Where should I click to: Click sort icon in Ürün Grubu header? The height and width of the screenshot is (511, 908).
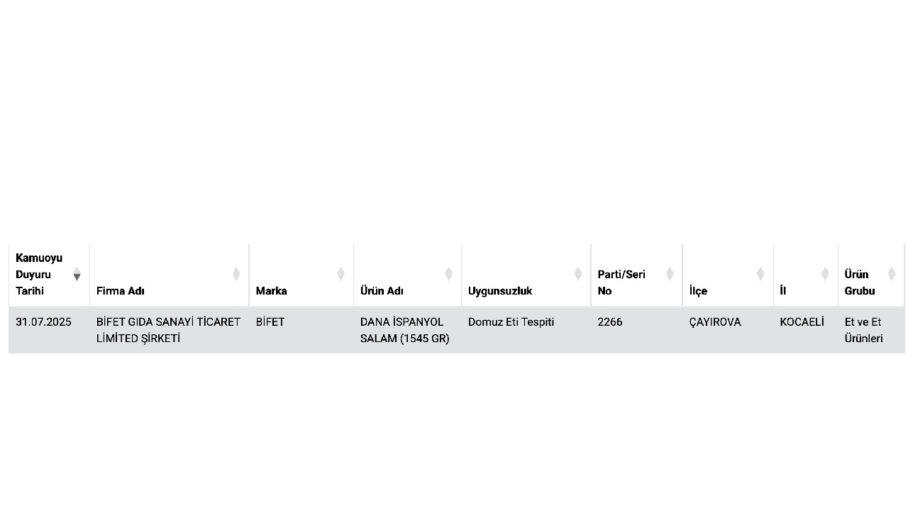[x=892, y=274]
